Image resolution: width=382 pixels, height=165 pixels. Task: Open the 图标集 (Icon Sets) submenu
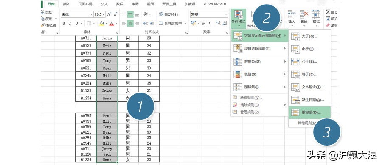click(260, 87)
